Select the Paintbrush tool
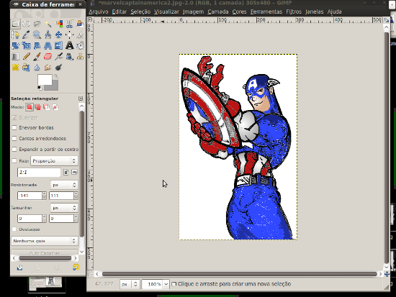This screenshot has width=396, height=297. click(37, 56)
